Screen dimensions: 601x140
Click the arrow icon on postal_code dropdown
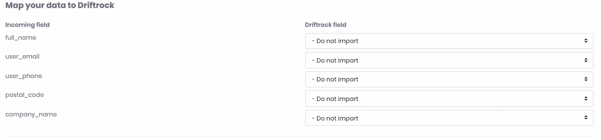click(x=586, y=98)
